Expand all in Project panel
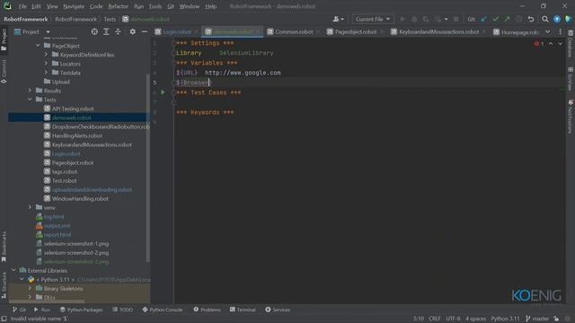Image resolution: width=575 pixels, height=323 pixels. click(106, 32)
